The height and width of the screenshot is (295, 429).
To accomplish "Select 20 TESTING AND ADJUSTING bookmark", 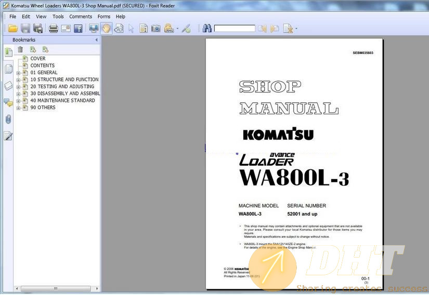I will click(x=62, y=86).
